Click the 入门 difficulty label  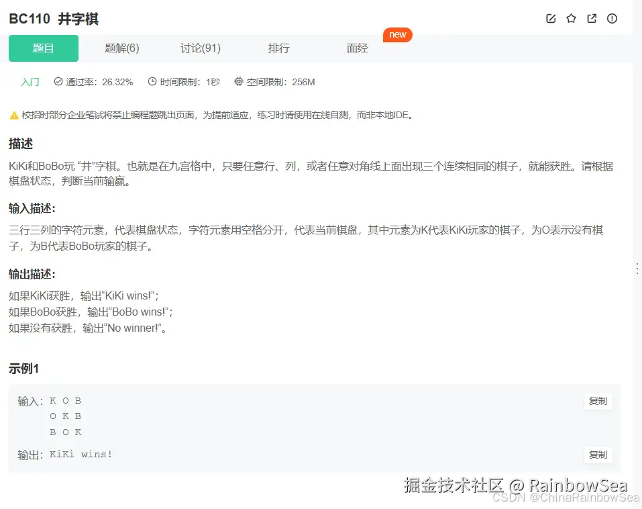30,81
